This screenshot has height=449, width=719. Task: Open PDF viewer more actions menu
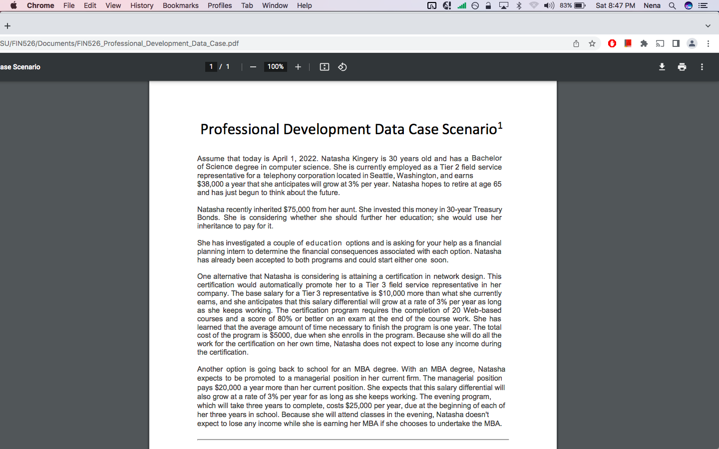702,67
